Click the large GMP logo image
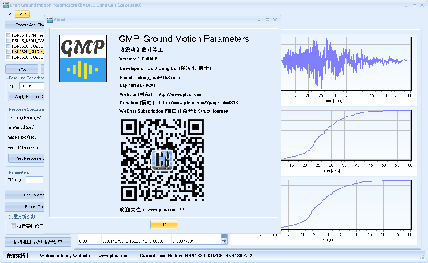 [83, 58]
